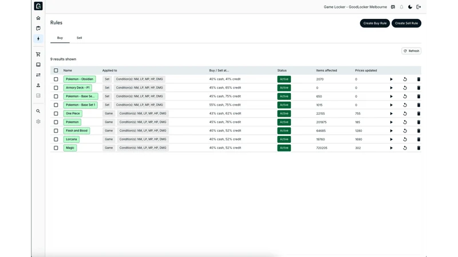Check the One Piece row checkbox
The image size is (458, 257).
point(56,114)
